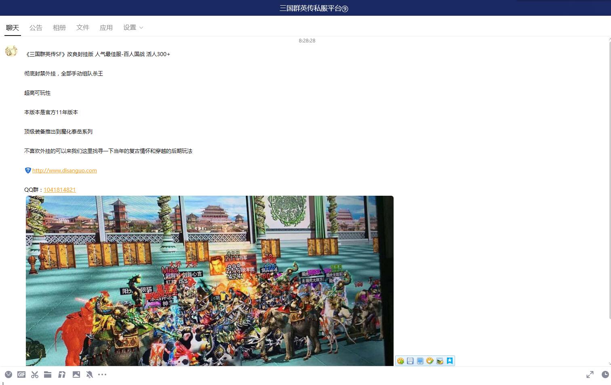Expand the input area to fullscreen
611x385 pixels.
590,375
